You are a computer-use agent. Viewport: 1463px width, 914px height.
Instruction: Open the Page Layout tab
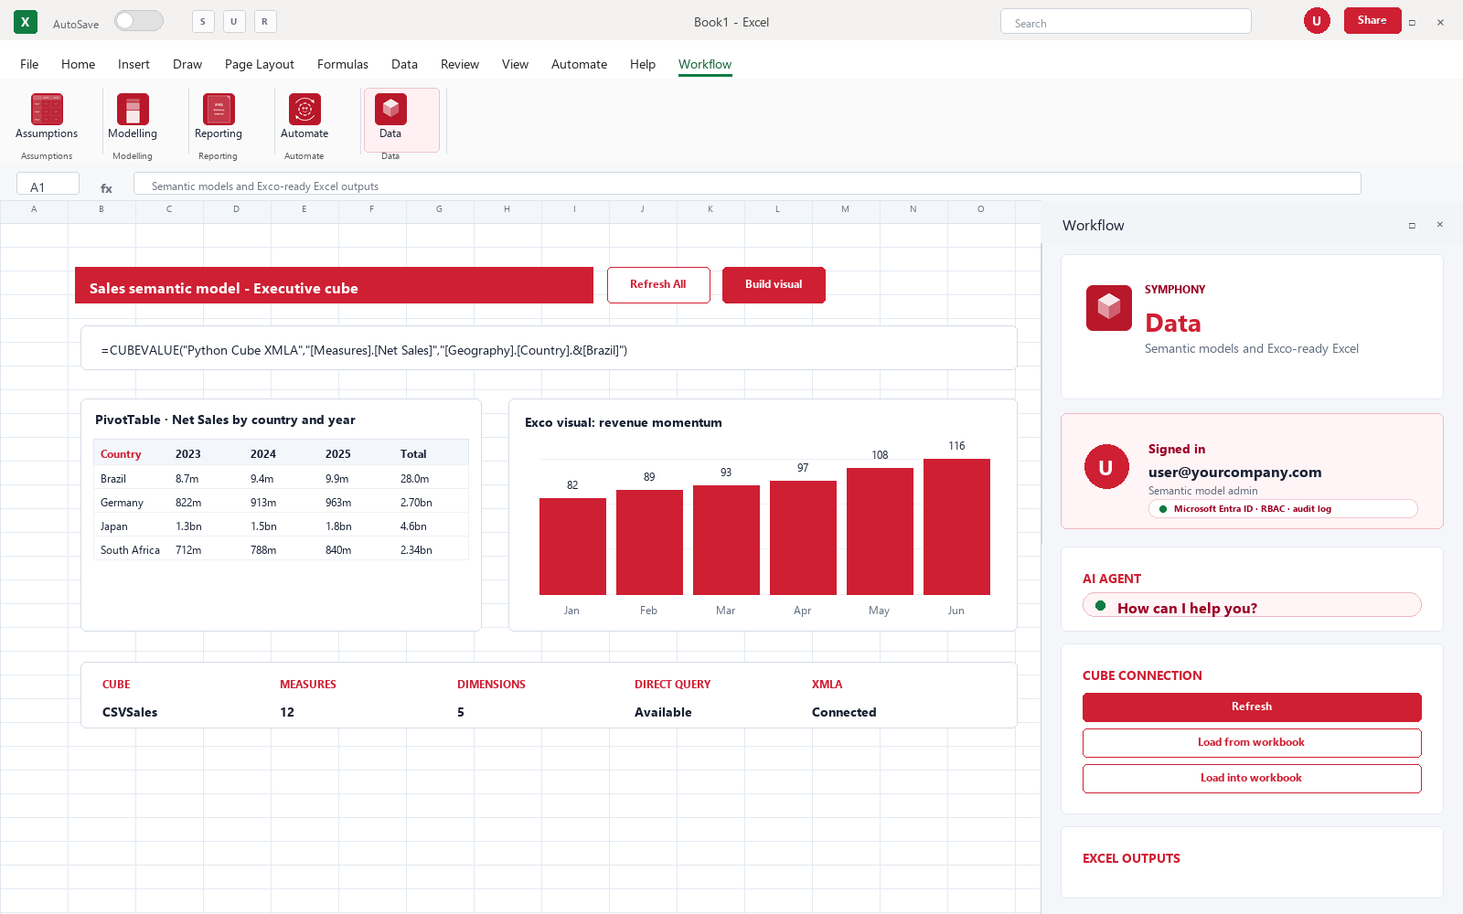point(260,64)
